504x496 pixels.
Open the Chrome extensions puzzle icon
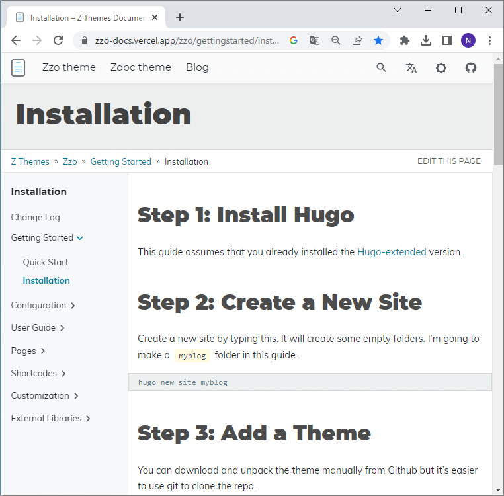(405, 40)
